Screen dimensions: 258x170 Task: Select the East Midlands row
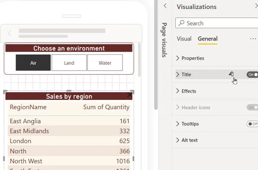click(69, 131)
